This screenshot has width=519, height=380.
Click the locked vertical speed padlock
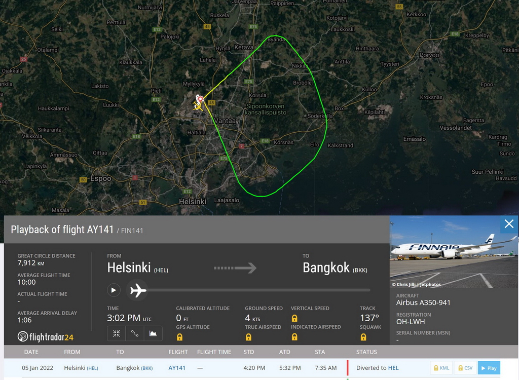pos(294,318)
